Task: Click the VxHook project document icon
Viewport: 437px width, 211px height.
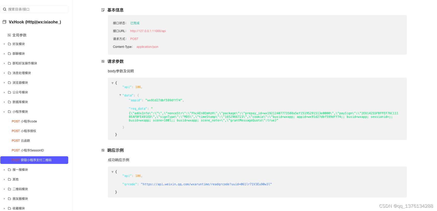Action: 4,22
